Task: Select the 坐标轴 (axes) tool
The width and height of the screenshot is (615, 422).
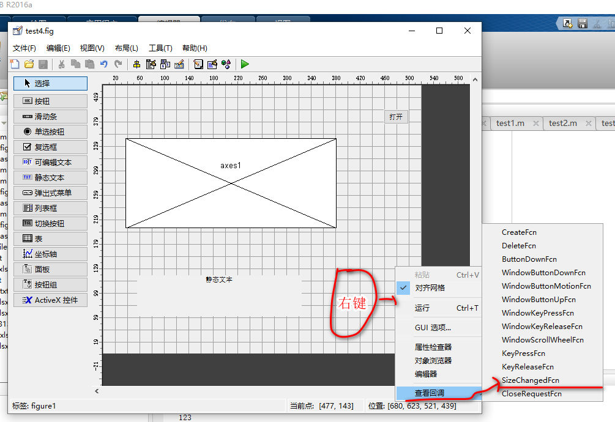Action: (50, 253)
